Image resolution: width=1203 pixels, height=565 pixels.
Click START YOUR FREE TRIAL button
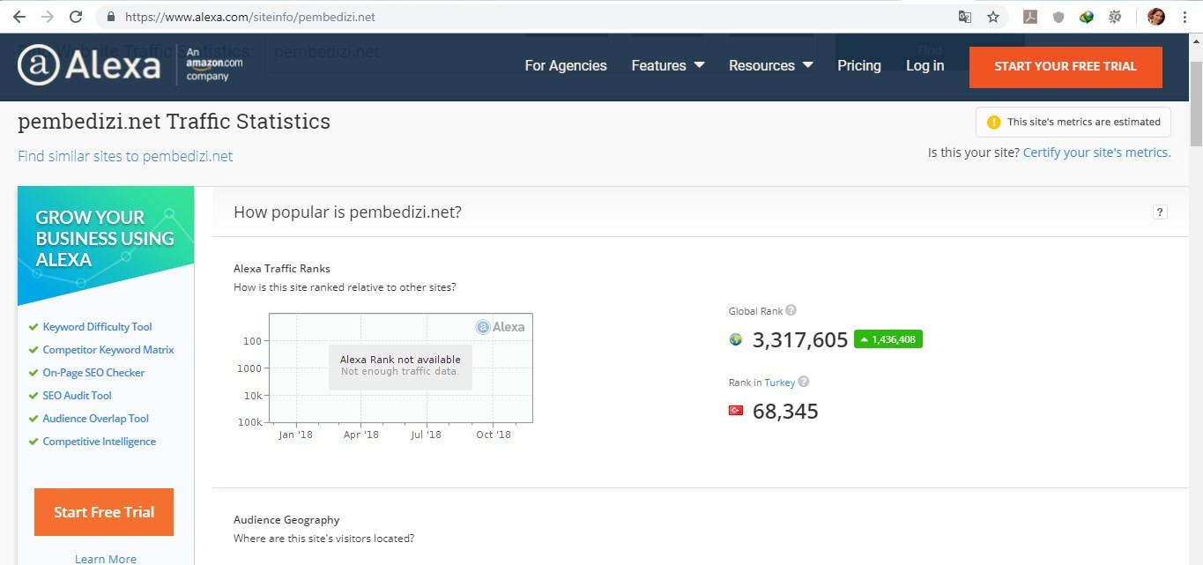[x=1066, y=66]
